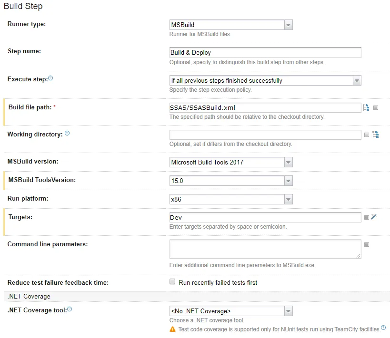390x338 pixels.
Task: Click parameter list icon beside Targets field
Action: pyautogui.click(x=367, y=217)
